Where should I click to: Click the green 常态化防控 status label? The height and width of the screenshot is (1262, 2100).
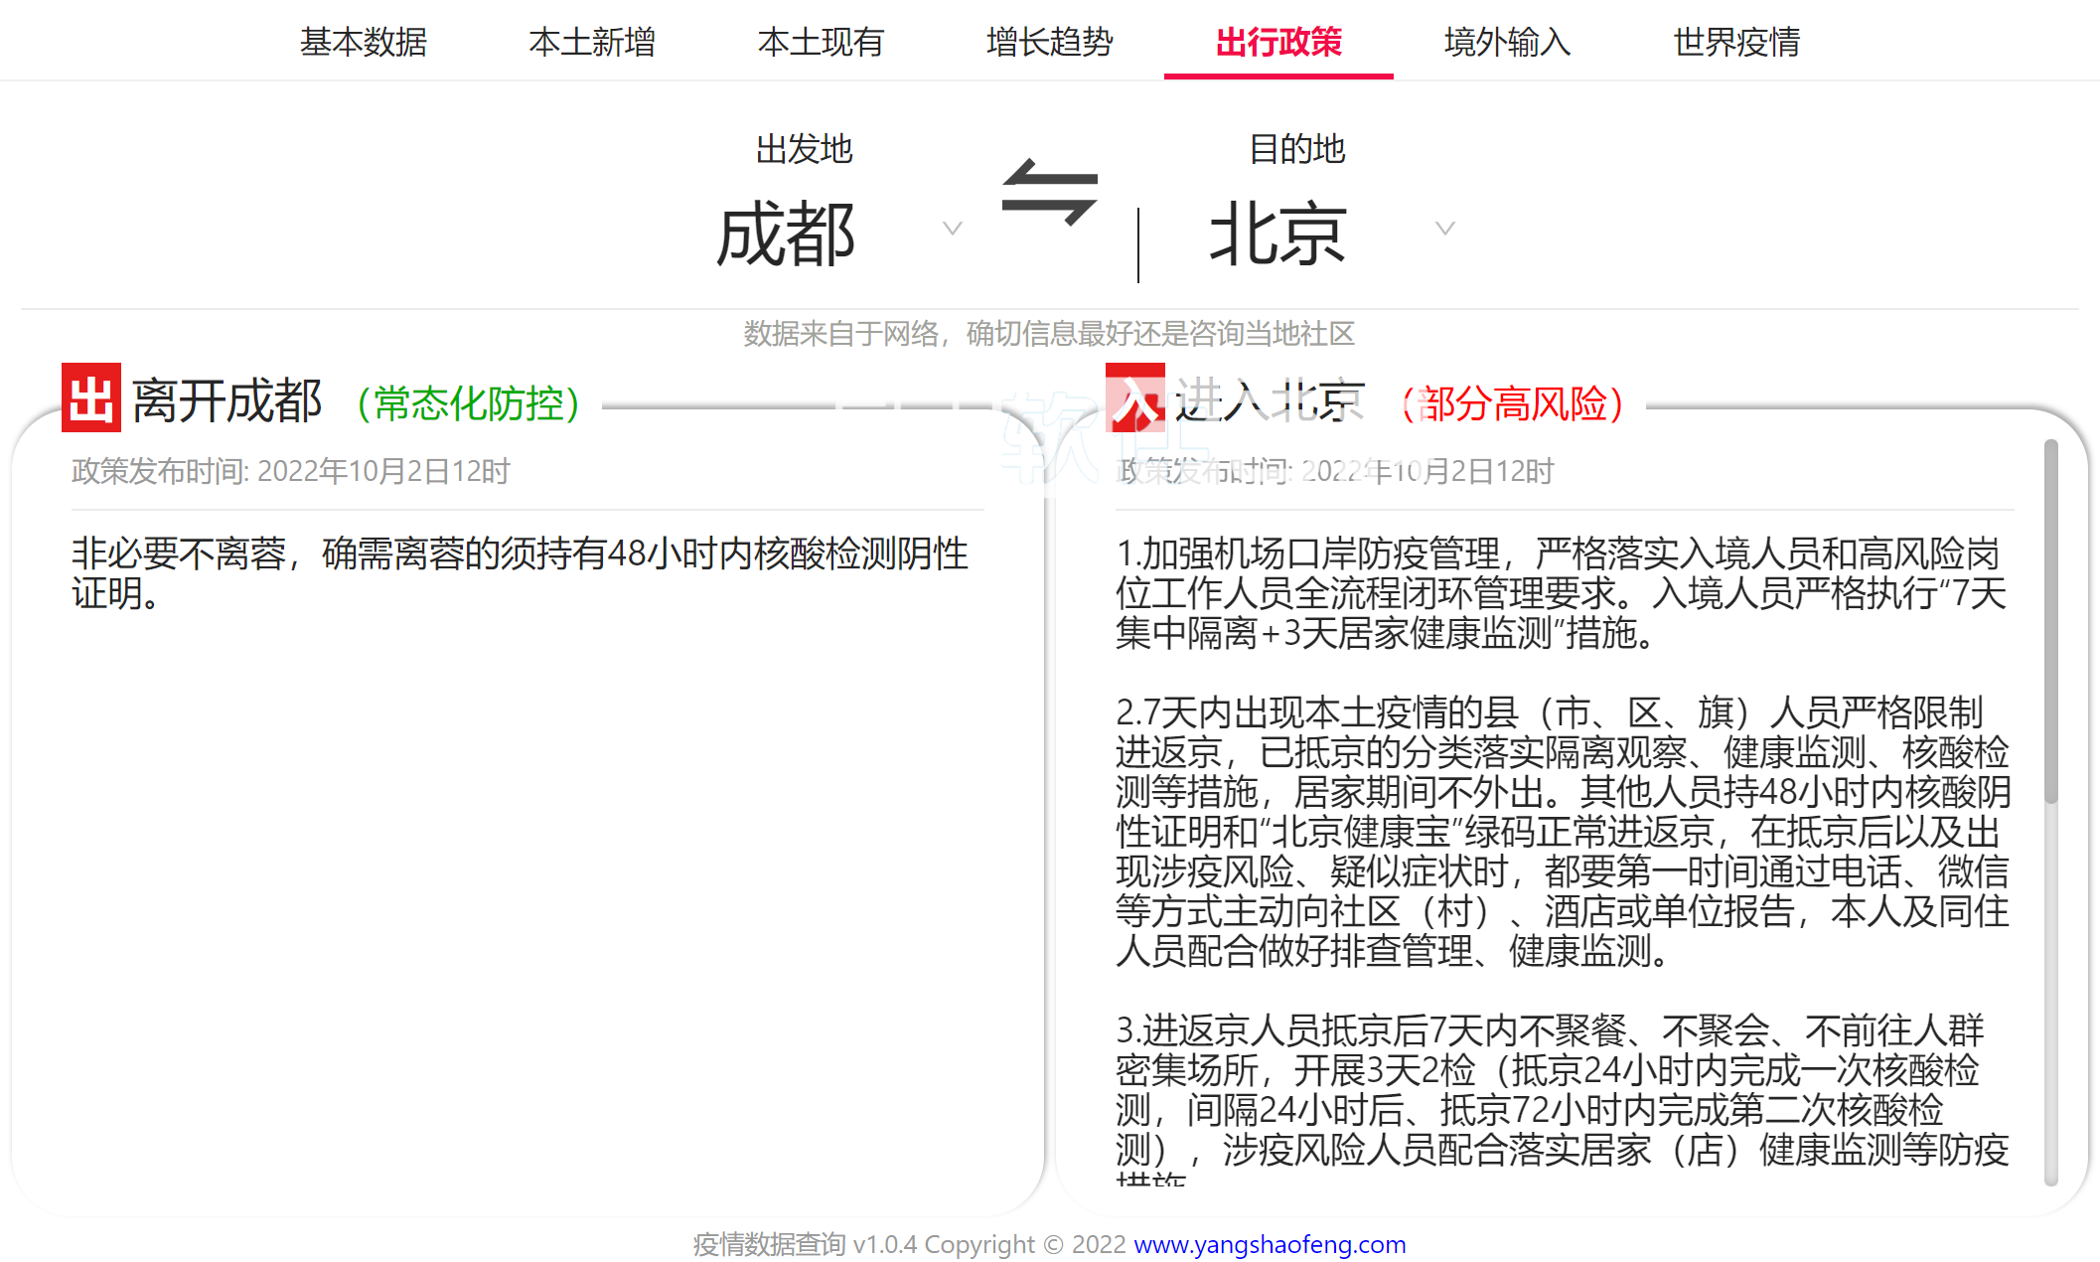(x=468, y=403)
